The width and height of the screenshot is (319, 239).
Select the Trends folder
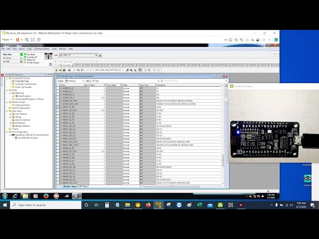[15, 129]
